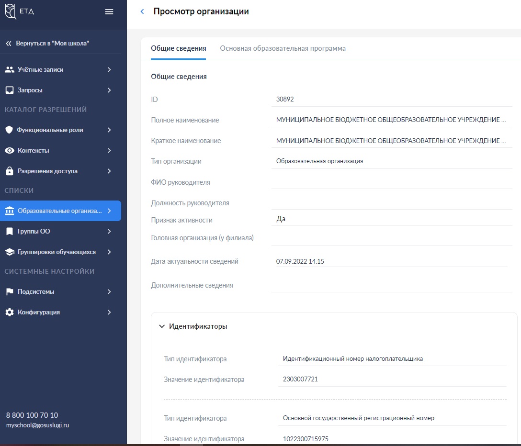Click the gear icon for Конфигурация
The height and width of the screenshot is (446, 521).
tap(9, 312)
